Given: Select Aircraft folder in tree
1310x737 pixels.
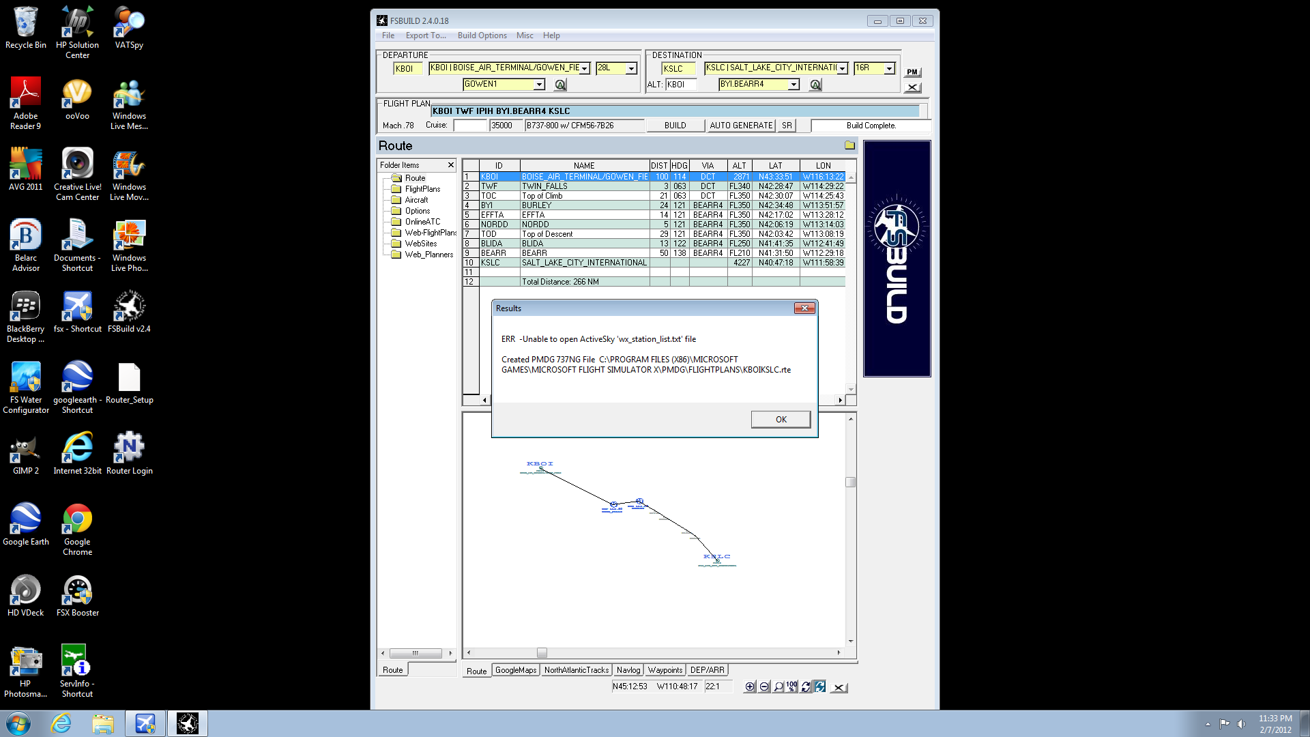Looking at the screenshot, I should coord(416,200).
